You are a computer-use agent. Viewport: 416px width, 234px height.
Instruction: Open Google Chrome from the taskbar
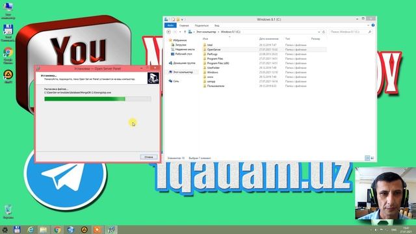click(57, 229)
